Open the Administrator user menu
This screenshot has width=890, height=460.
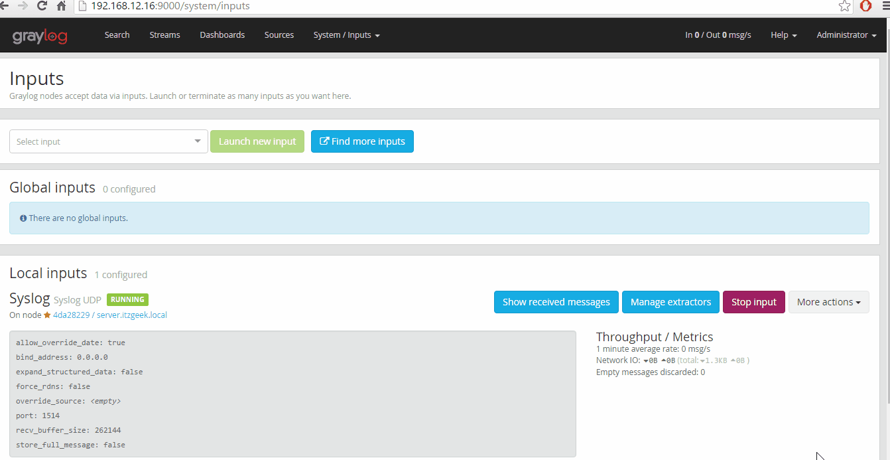pos(847,35)
